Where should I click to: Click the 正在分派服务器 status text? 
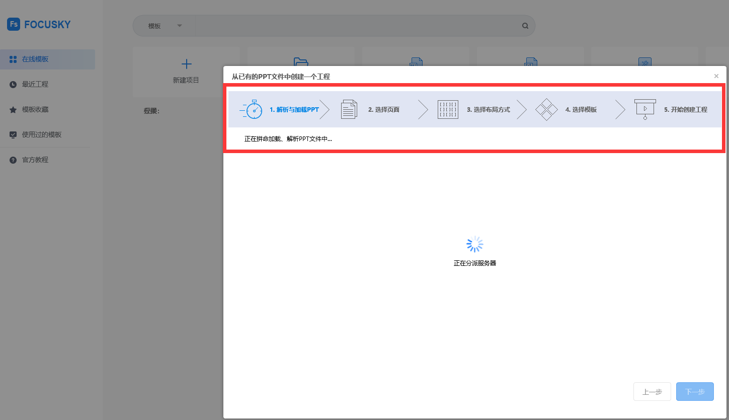click(475, 263)
